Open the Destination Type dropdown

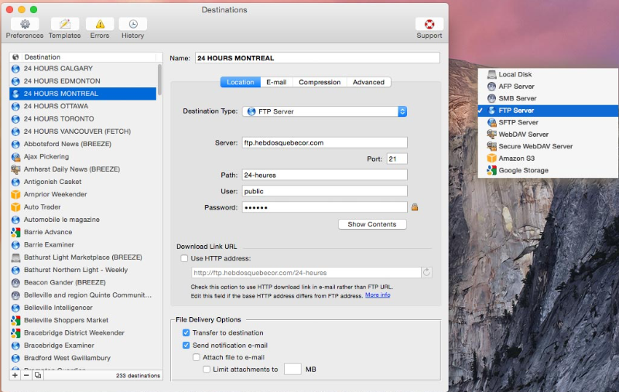point(325,111)
